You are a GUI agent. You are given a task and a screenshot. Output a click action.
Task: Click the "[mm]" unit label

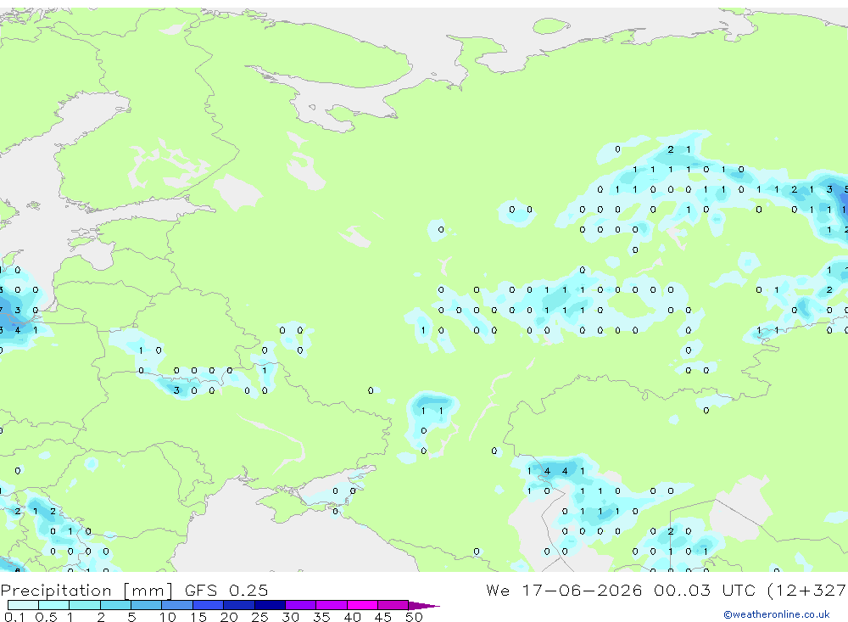(x=148, y=590)
